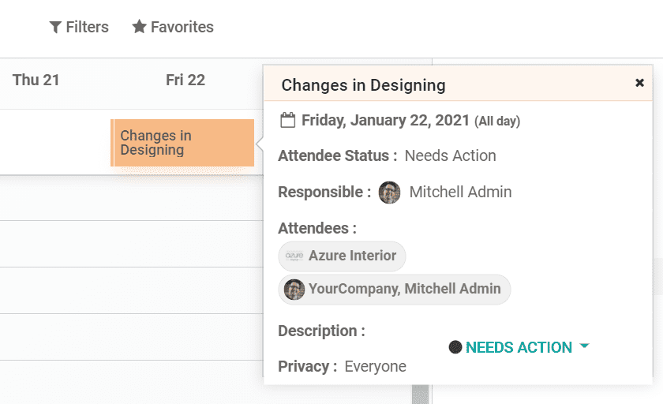Click Mitchell Admin responsible avatar
Screen dimensions: 663x404
click(x=390, y=193)
